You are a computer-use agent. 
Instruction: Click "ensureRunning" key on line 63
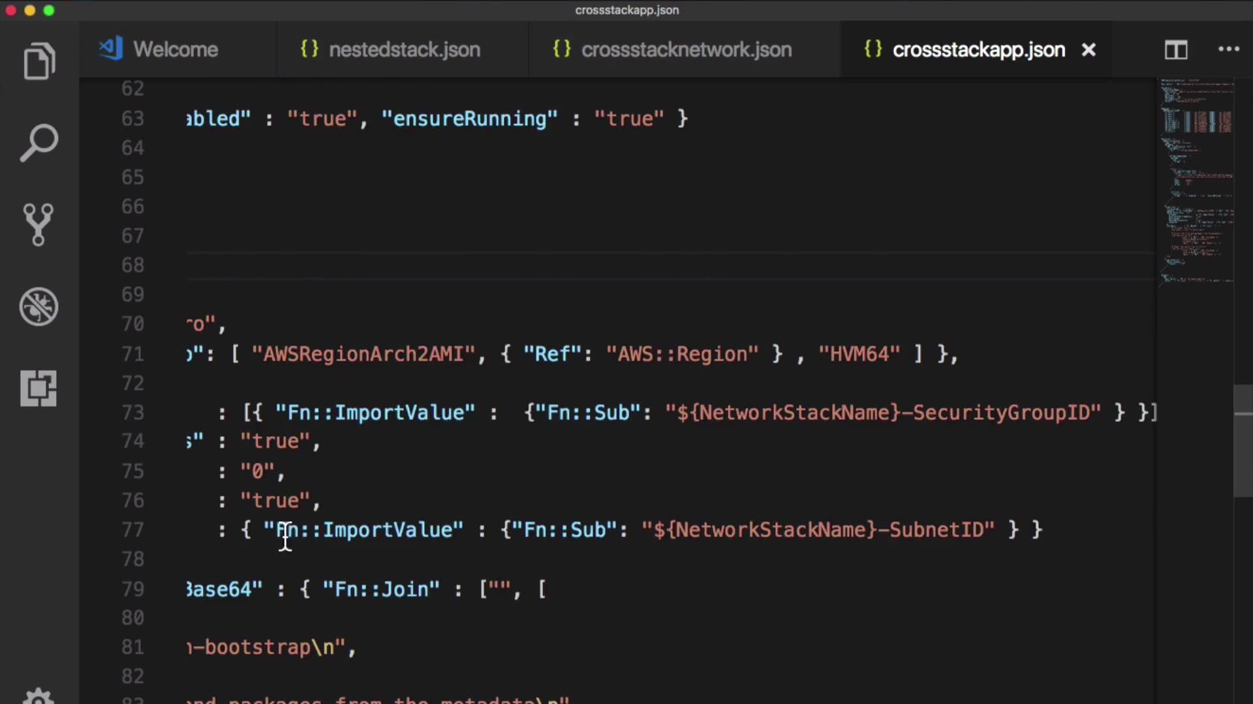click(469, 119)
